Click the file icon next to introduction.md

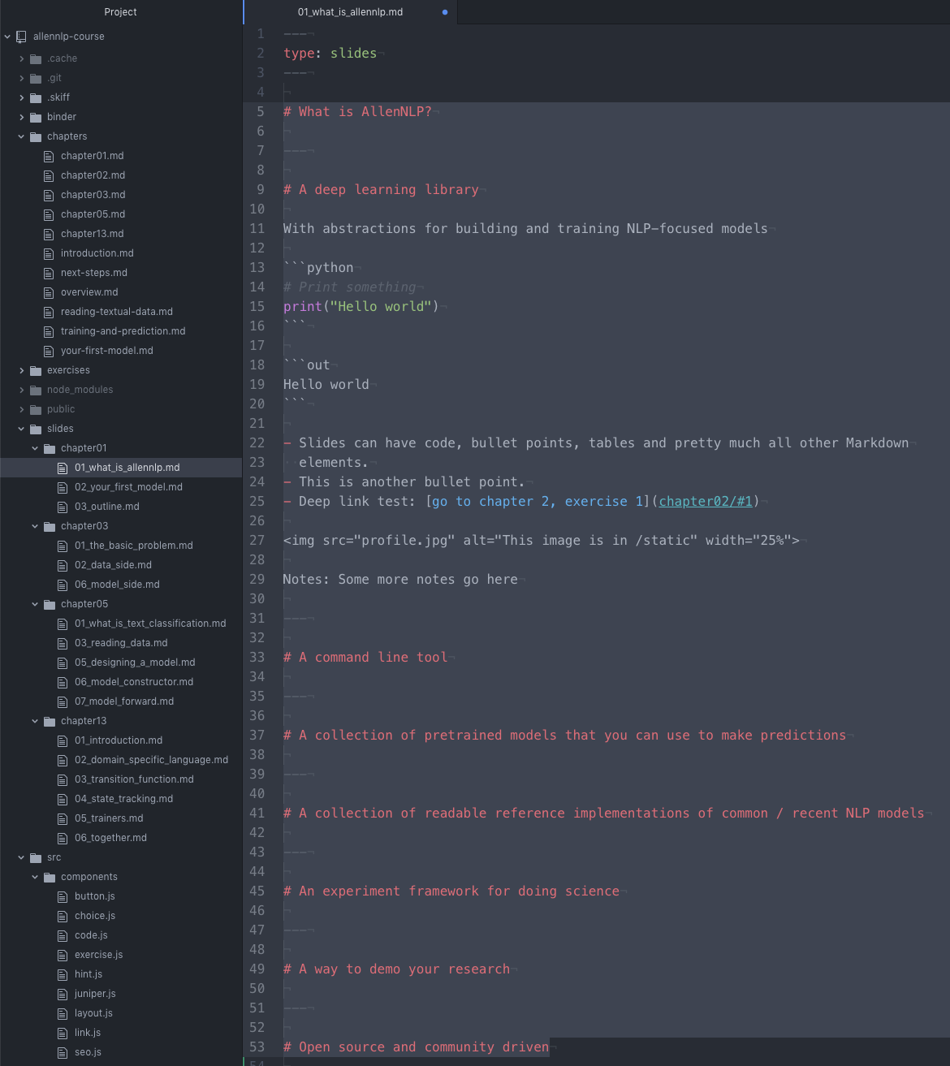[x=49, y=253]
